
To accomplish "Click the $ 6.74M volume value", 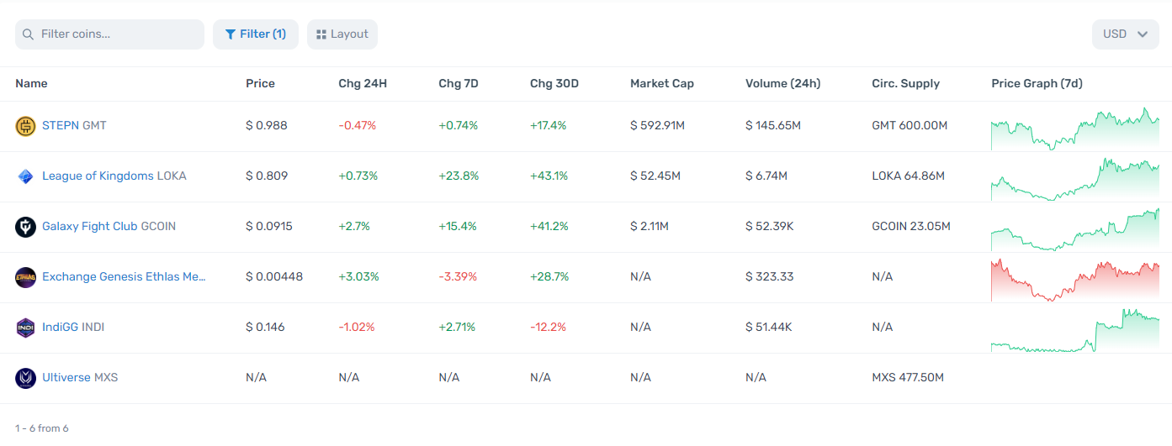I will (766, 176).
